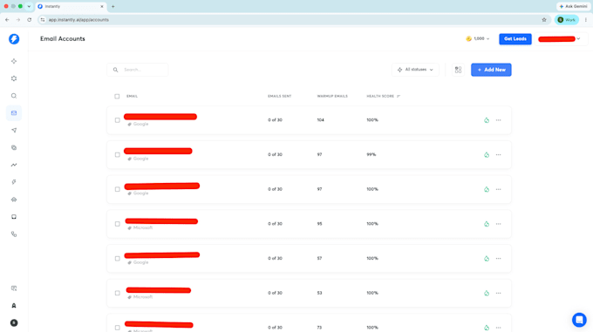Image resolution: width=593 pixels, height=332 pixels.
Task: Click the warmup flame icon in 53 row
Action: click(487, 293)
